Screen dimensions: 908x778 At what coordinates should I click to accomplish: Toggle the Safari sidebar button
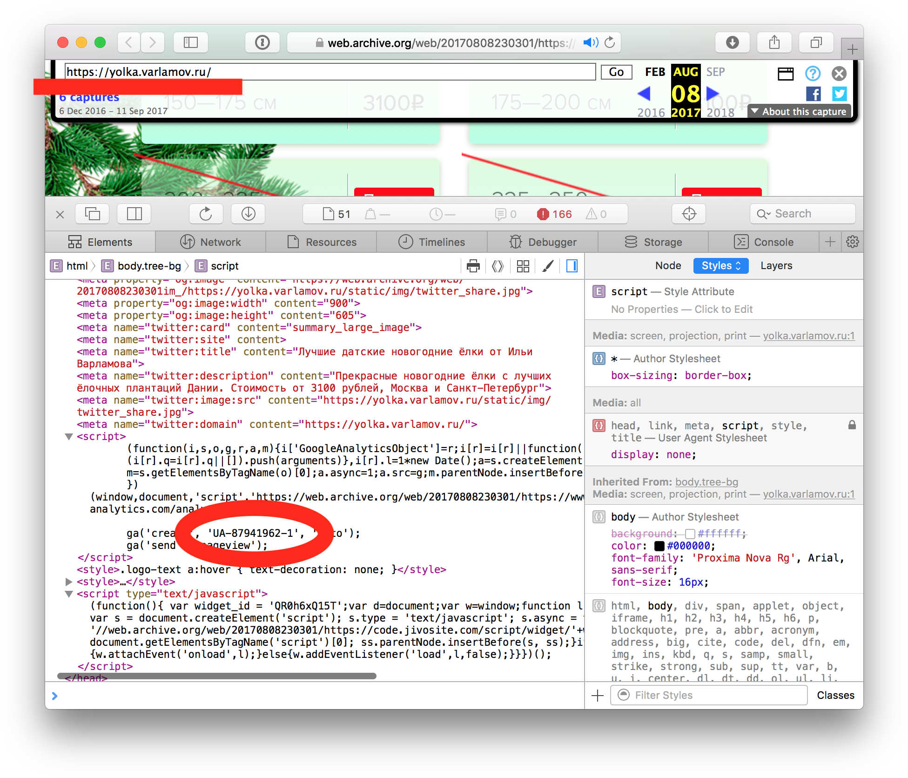click(191, 43)
